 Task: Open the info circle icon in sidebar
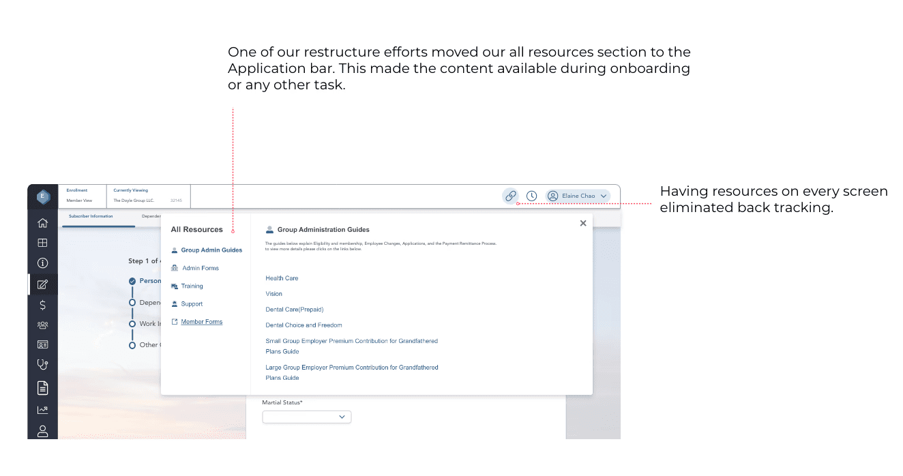(x=43, y=263)
